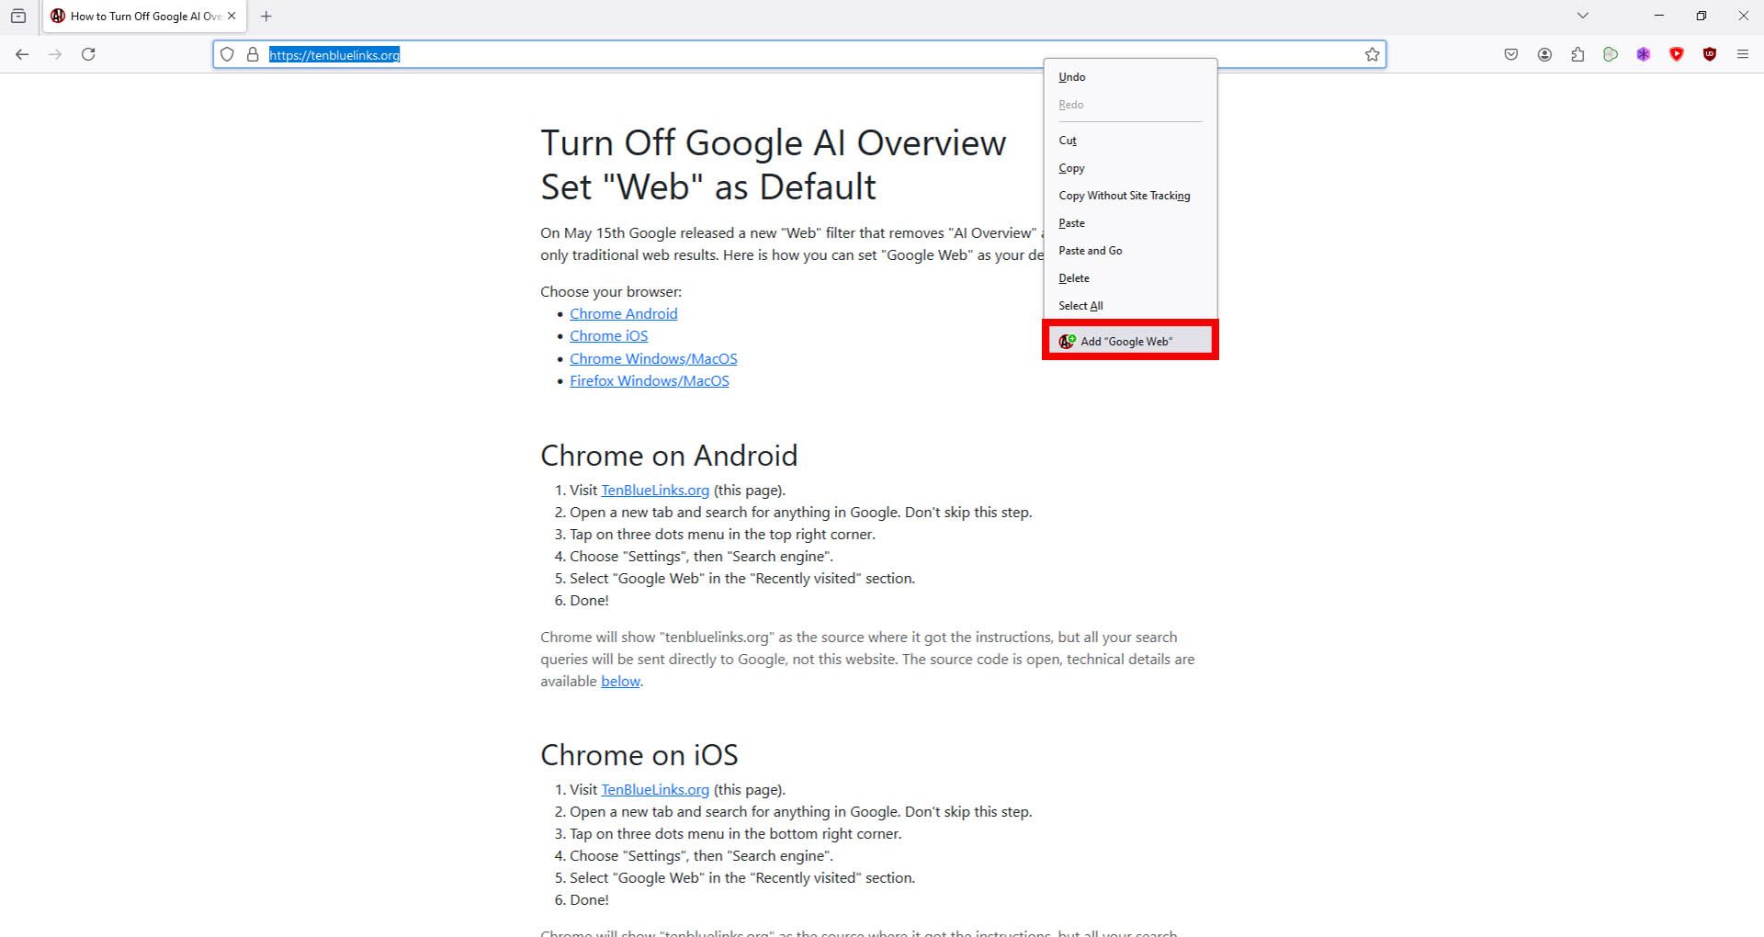
Task: Open the Chrome Windows/MacOS link
Action: [x=653, y=359]
